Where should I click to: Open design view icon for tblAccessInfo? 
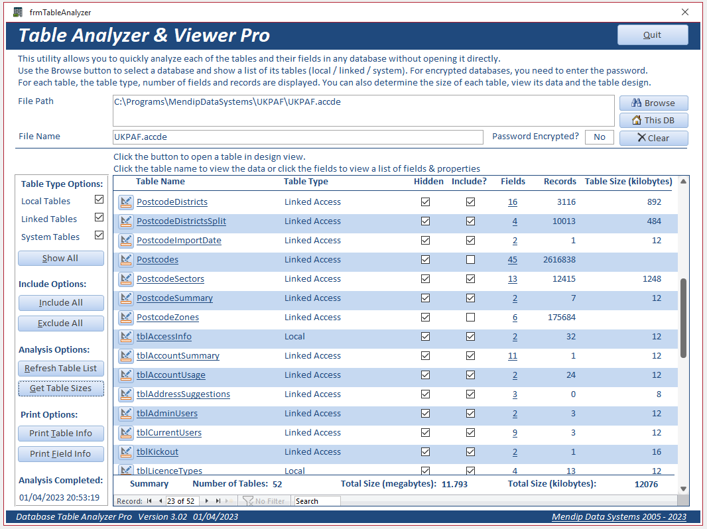[126, 337]
